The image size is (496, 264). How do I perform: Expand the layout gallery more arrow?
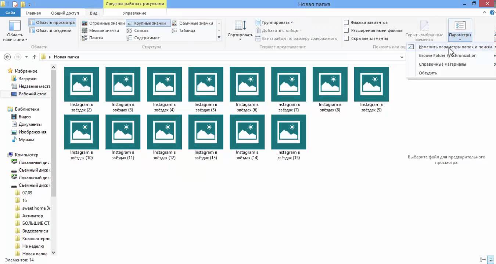pyautogui.click(x=219, y=37)
